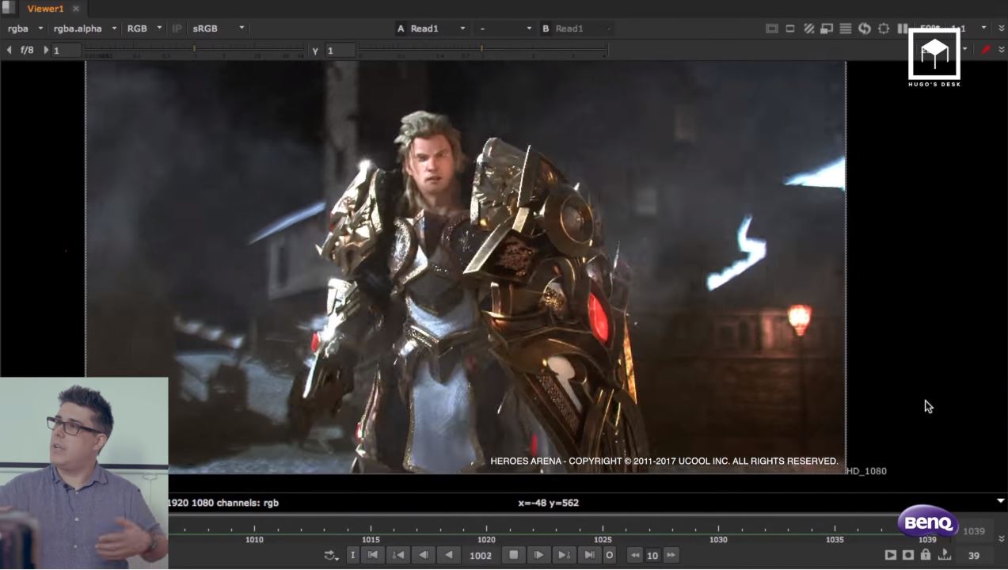The width and height of the screenshot is (1008, 570).
Task: Click the gamma value input field
Action: pos(340,51)
